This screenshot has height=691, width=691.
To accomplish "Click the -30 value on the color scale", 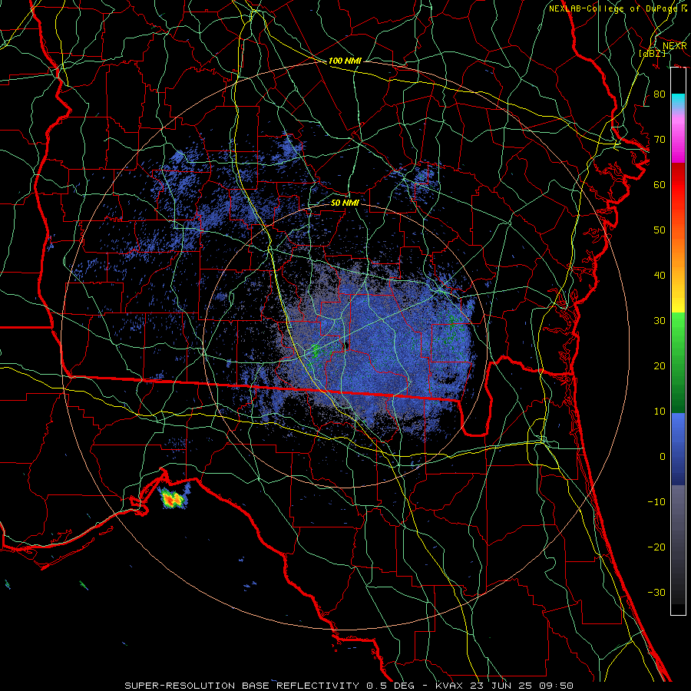I will click(656, 592).
